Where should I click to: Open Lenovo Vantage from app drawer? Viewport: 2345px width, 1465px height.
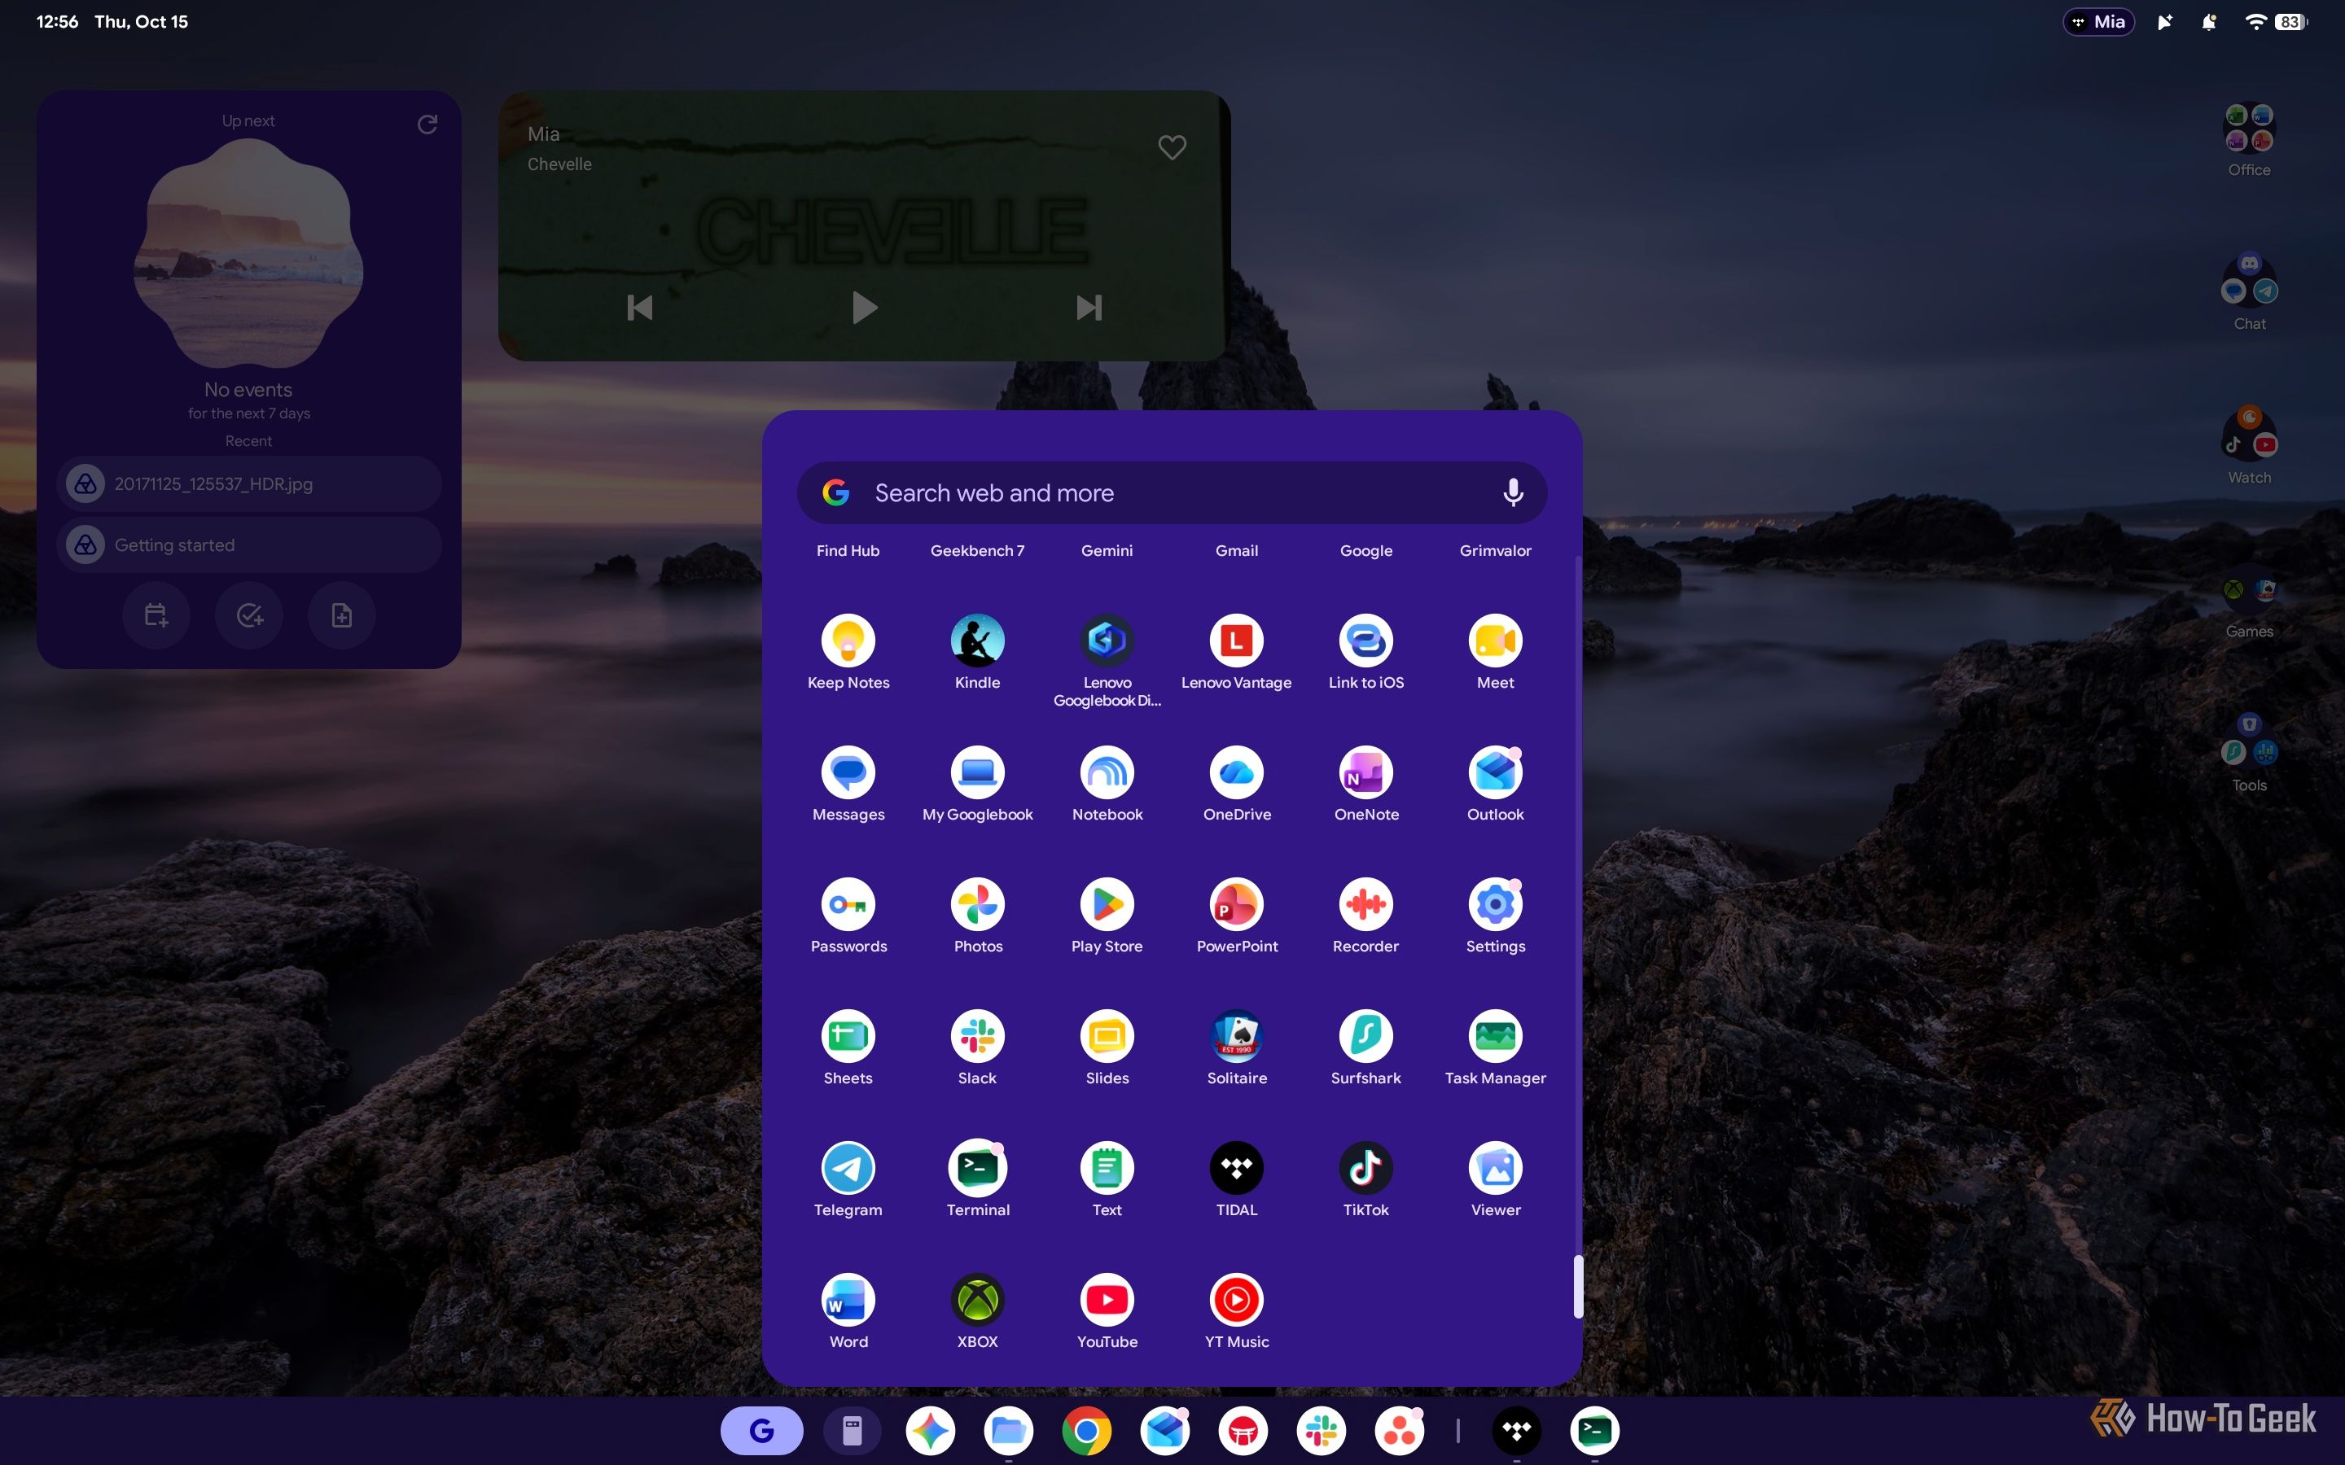pos(1237,641)
